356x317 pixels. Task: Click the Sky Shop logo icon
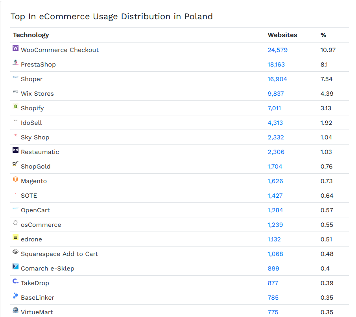pos(15,135)
